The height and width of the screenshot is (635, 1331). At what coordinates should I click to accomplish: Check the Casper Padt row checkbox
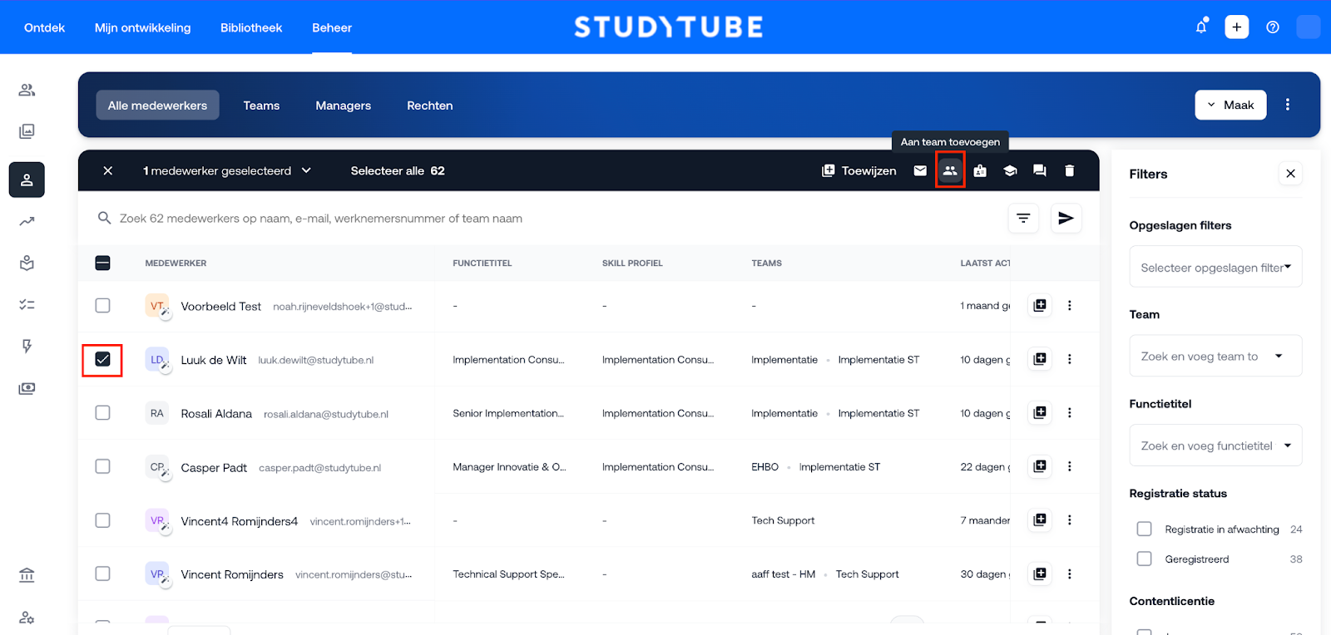102,466
